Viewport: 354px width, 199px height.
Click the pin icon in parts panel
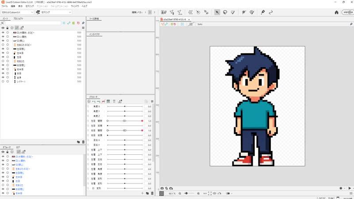(83, 23)
